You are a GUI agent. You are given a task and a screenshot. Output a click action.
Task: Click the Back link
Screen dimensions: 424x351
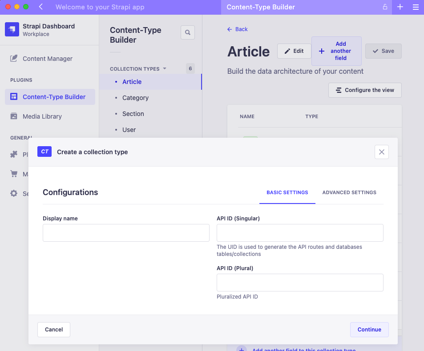coord(238,29)
